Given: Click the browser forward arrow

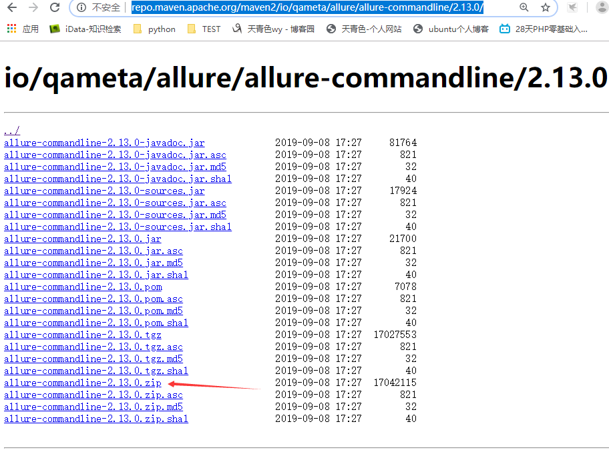Looking at the screenshot, I should point(33,7).
